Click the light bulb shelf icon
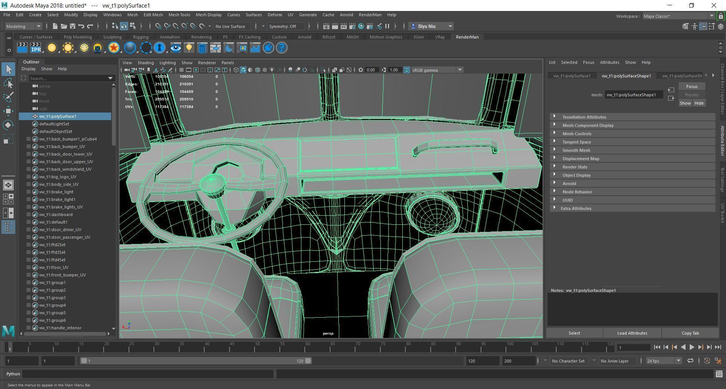This screenshot has height=389, width=726. pos(189,48)
